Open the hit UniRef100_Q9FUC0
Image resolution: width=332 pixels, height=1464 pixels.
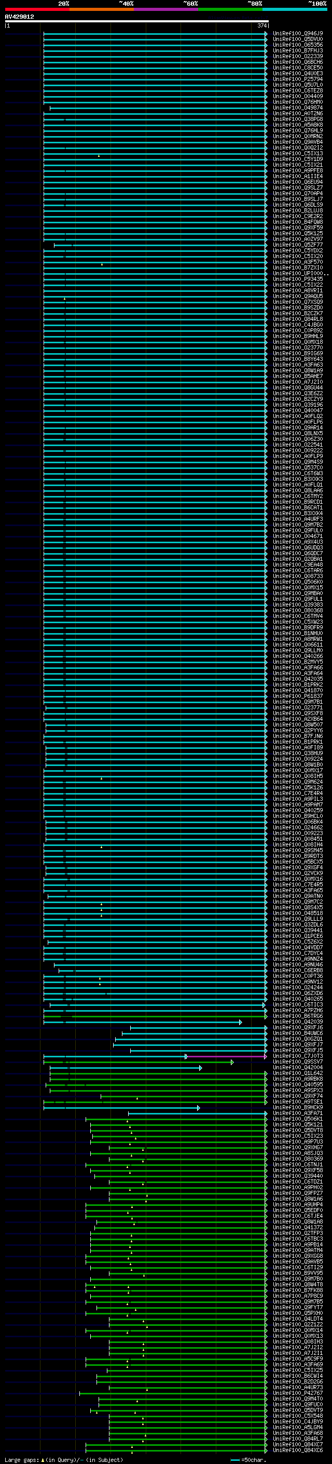click(x=297, y=1404)
